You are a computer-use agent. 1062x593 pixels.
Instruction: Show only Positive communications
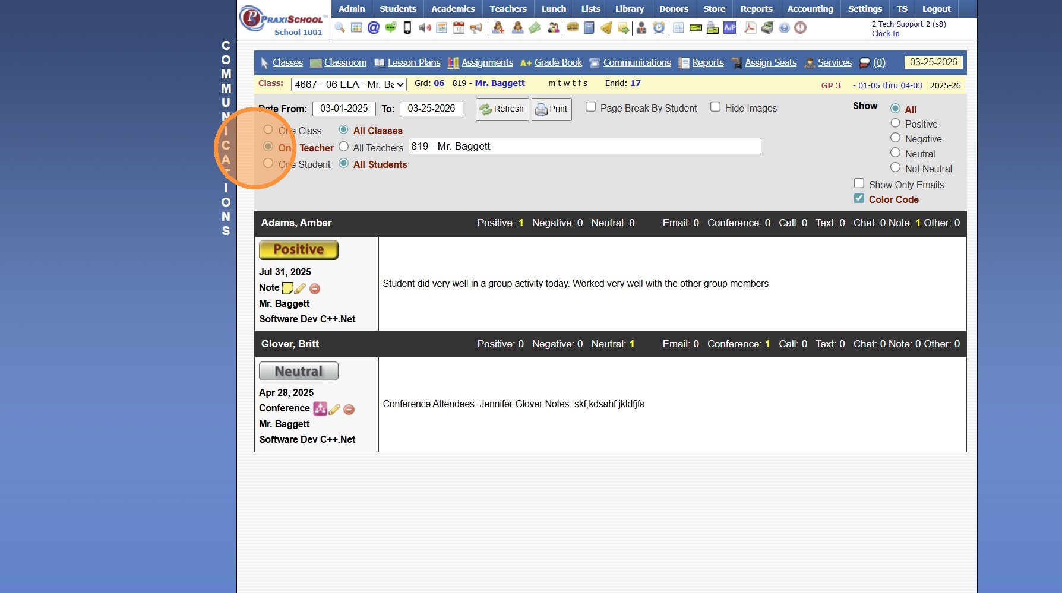pyautogui.click(x=896, y=123)
